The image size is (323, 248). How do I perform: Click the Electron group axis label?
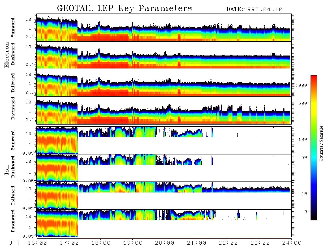click(7, 55)
